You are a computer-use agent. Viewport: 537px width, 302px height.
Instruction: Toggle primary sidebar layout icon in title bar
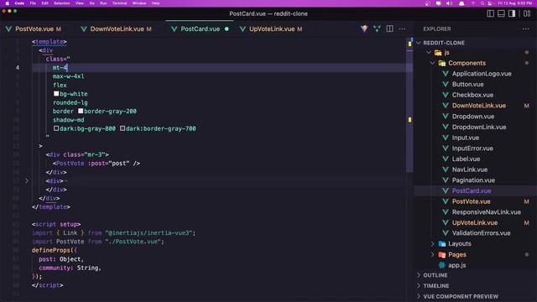point(490,13)
